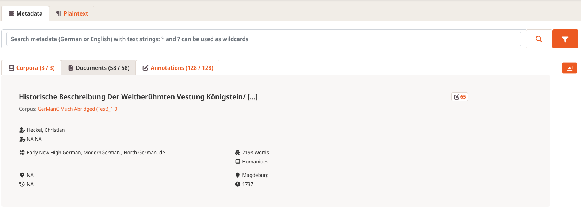Image resolution: width=581 pixels, height=209 pixels.
Task: Click the editor icon beside NA NA
Action: 22,139
